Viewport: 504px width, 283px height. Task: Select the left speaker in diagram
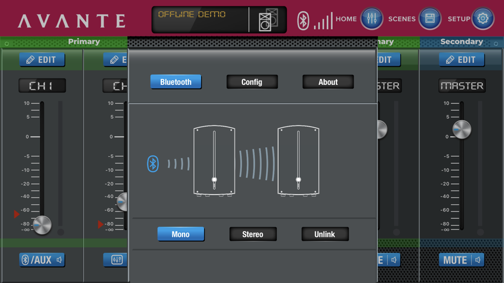214,161
